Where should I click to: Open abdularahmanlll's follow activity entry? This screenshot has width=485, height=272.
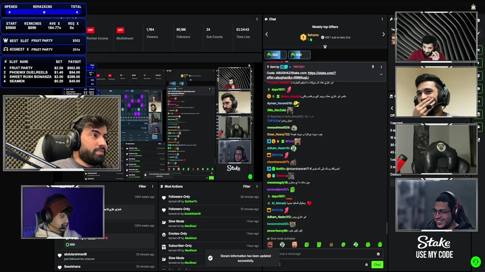(x=106, y=257)
